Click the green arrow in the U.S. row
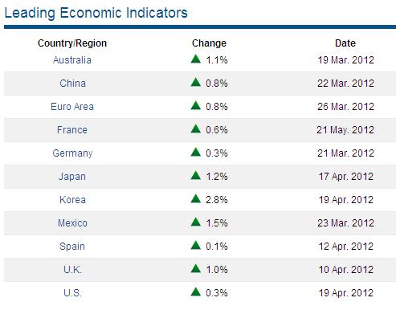The width and height of the screenshot is (396, 310). click(196, 292)
